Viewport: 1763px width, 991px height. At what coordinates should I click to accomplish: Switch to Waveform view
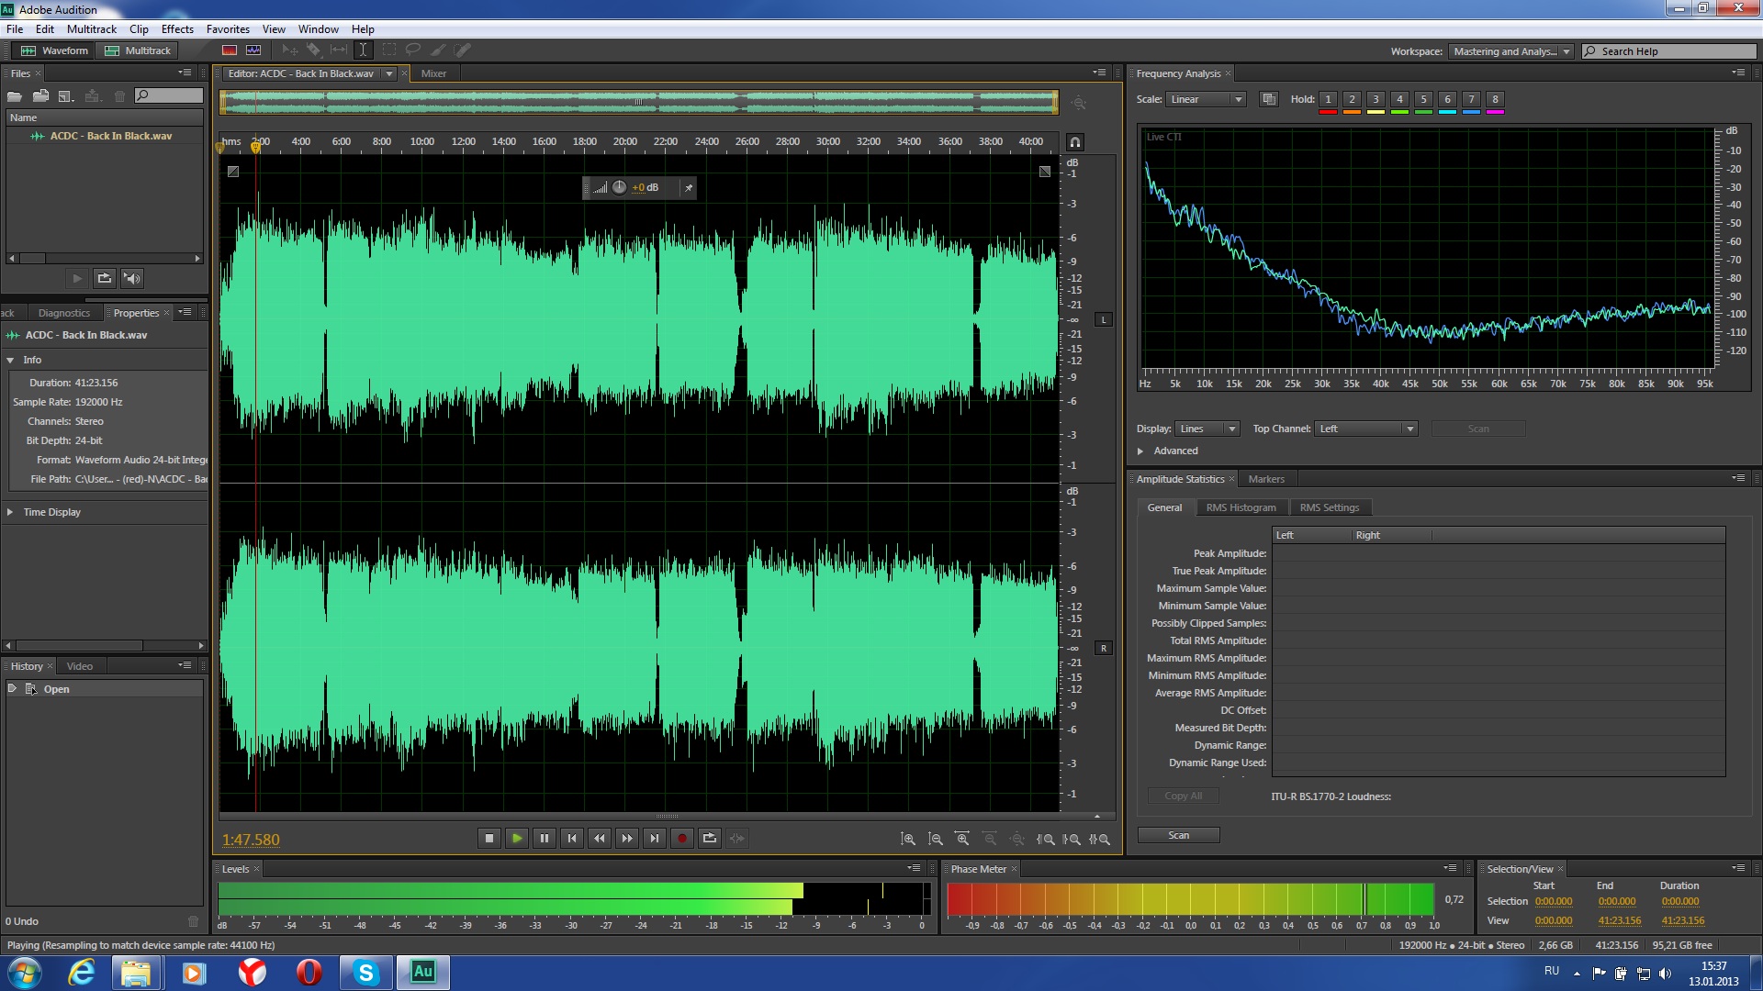[55, 50]
